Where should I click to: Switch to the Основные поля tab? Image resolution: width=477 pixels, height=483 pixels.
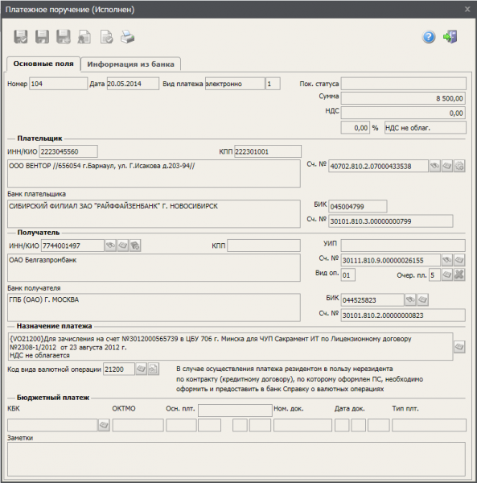(x=43, y=64)
